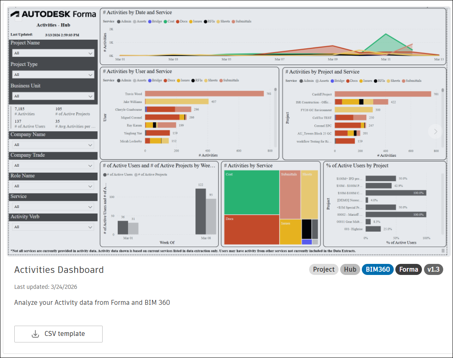Click the Docs block in treemap

(x=251, y=230)
